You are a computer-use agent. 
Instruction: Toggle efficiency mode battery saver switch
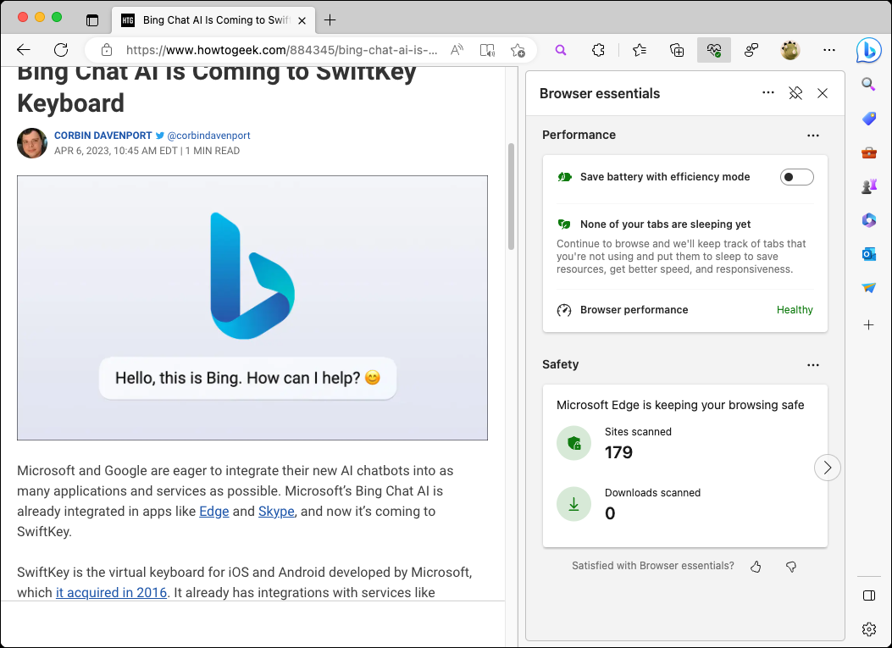pos(796,177)
